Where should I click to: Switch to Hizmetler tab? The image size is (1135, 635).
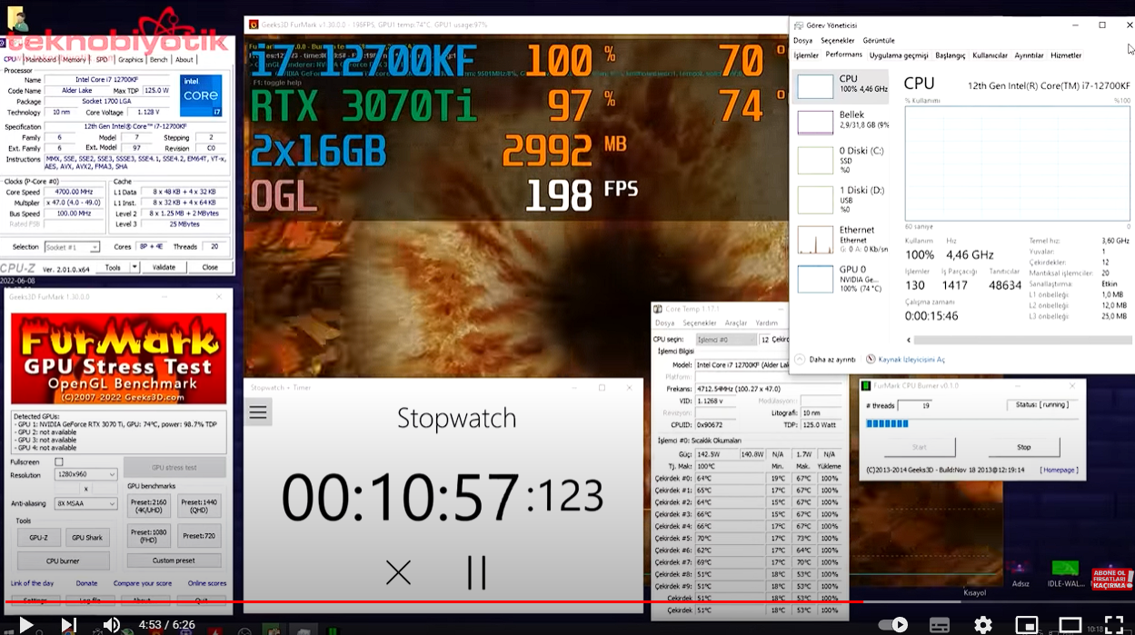click(1066, 55)
